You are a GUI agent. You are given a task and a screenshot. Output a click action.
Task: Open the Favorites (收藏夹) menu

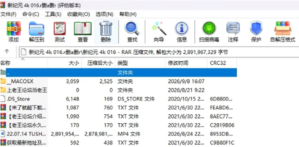point(78,14)
